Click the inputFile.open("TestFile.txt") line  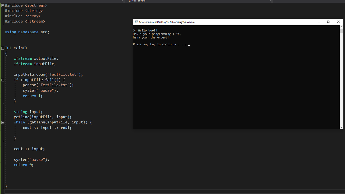(x=48, y=75)
